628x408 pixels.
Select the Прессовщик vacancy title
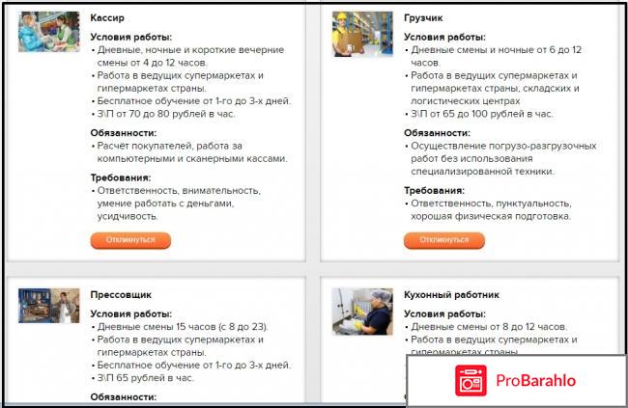click(x=121, y=295)
